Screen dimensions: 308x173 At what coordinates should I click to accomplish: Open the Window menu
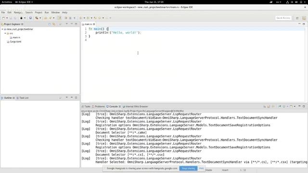55,12
